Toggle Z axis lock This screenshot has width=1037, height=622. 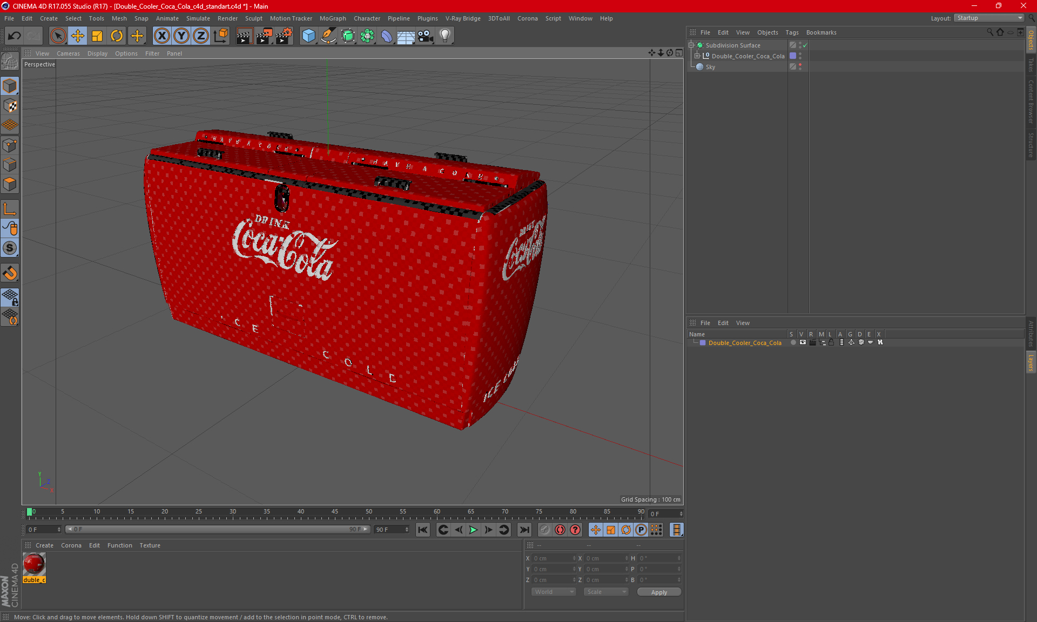(x=201, y=36)
